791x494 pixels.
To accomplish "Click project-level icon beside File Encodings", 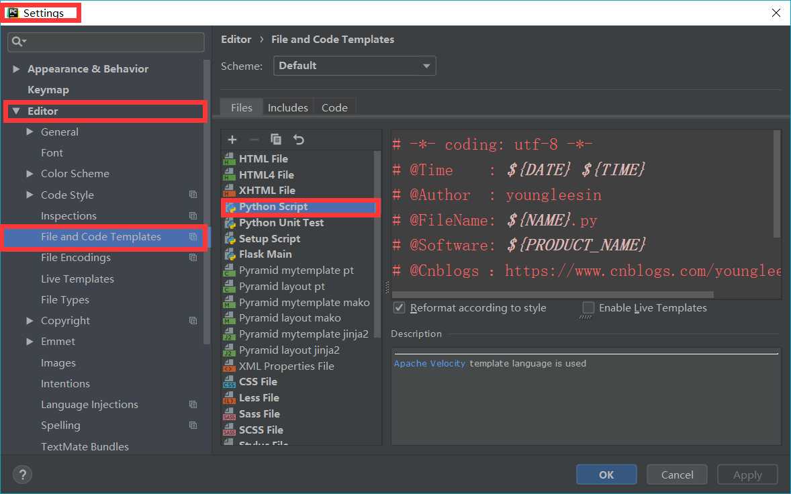I will coord(193,258).
